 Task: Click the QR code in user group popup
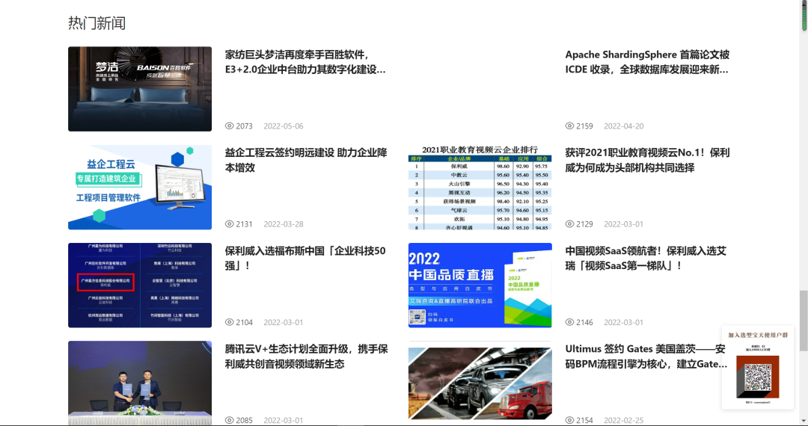coord(757,377)
